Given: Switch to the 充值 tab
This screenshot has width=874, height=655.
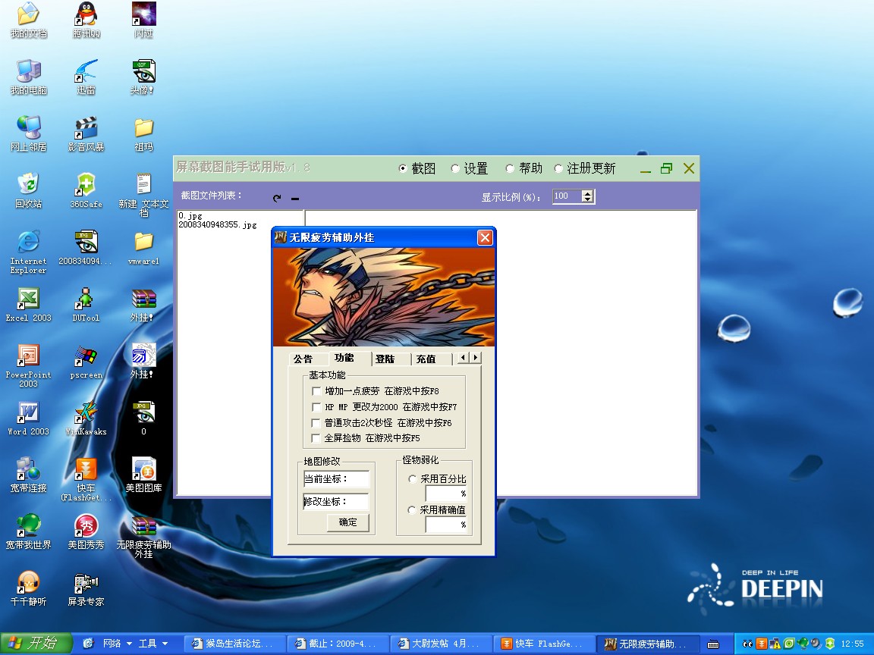Looking at the screenshot, I should [x=426, y=359].
